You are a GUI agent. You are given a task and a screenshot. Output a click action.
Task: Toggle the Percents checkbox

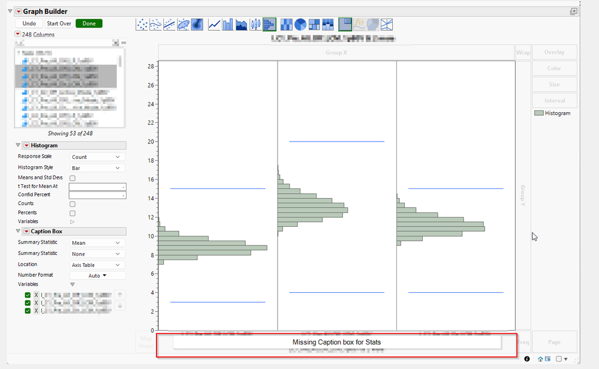(x=73, y=214)
